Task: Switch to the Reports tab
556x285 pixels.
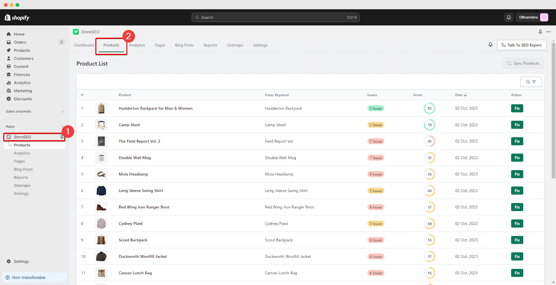Action: click(x=210, y=45)
